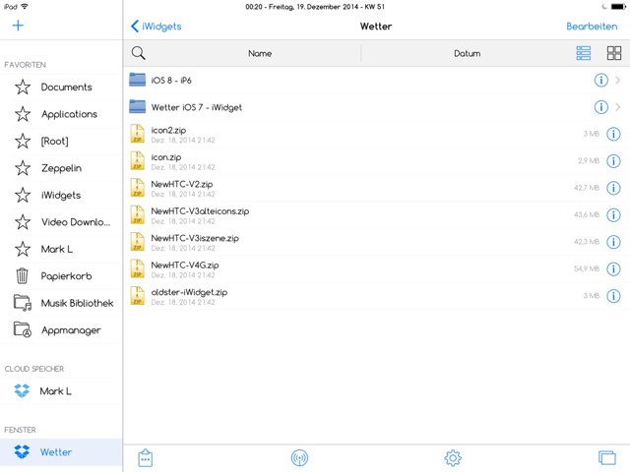Select Musik Bibliothek in the sidebar
Image resolution: width=630 pixels, height=472 pixels.
(76, 303)
